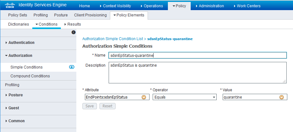Click the Name input field
The height and width of the screenshot is (132, 293).
(x=197, y=56)
